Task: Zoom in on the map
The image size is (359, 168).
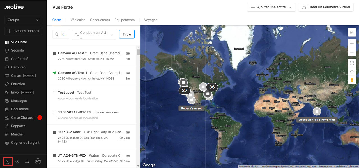Action: (352, 44)
